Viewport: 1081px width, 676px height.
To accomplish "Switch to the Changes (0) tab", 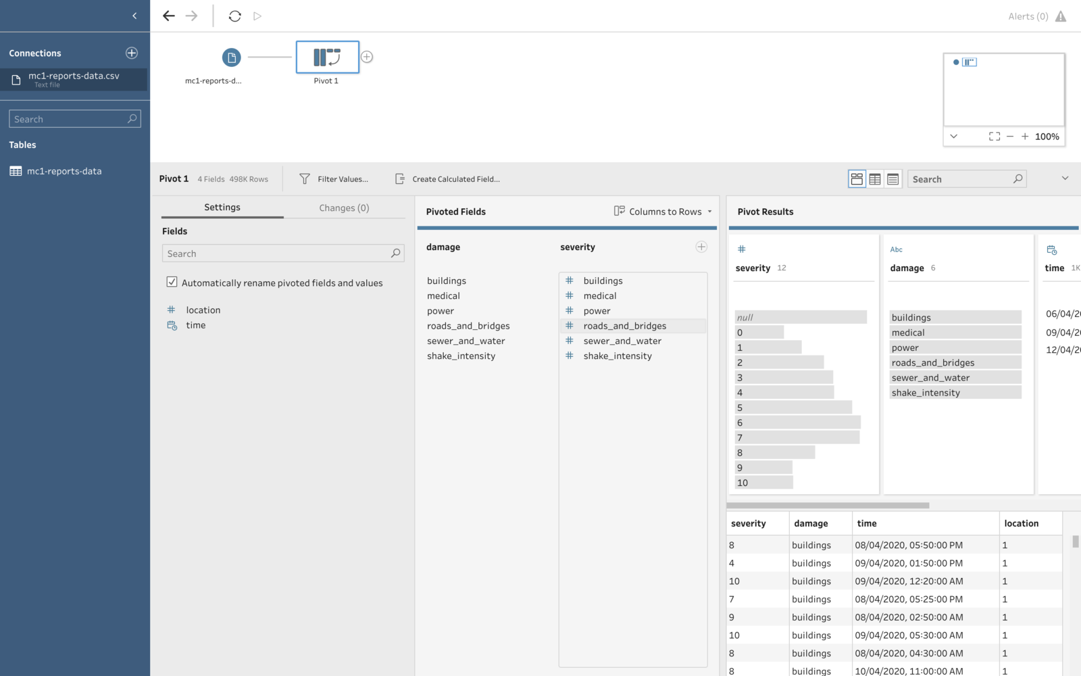I will 343,208.
